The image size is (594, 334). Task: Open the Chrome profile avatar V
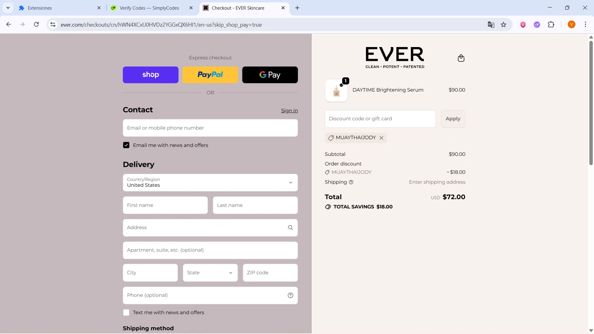571,25
